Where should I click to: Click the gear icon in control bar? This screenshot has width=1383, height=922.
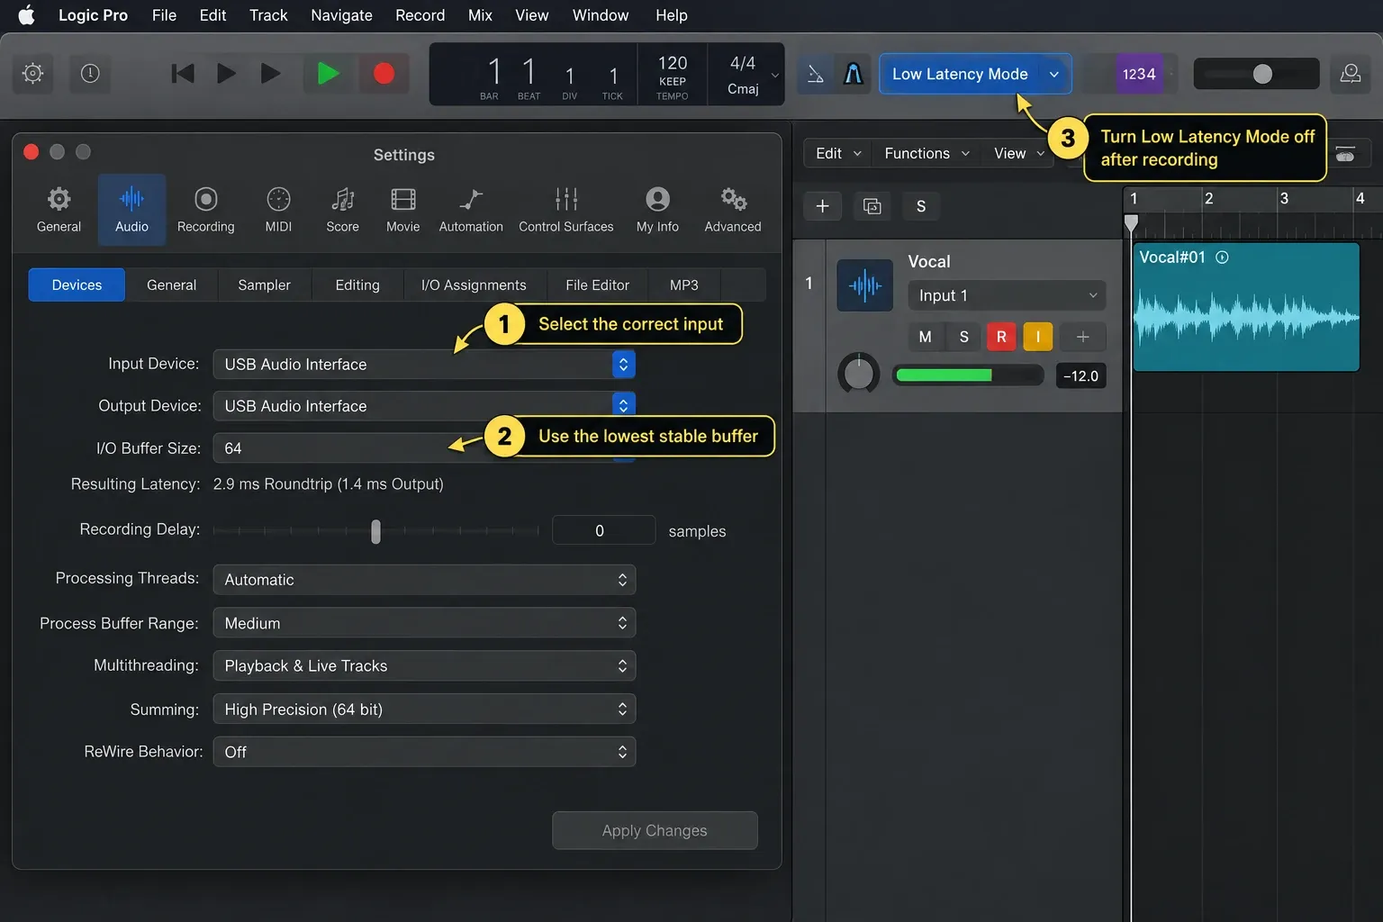pyautogui.click(x=32, y=74)
